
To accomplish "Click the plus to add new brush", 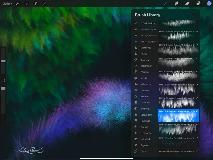I will 194,15.
